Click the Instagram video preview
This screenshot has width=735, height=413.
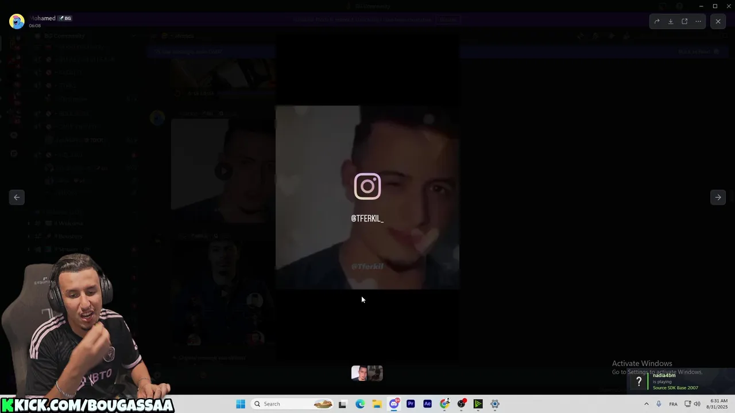point(367,197)
